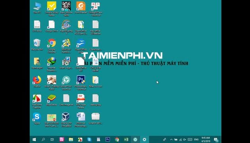The height and width of the screenshot is (143, 250).
Task: Select the Nhac-ru-con folder
Action: (x=96, y=82)
